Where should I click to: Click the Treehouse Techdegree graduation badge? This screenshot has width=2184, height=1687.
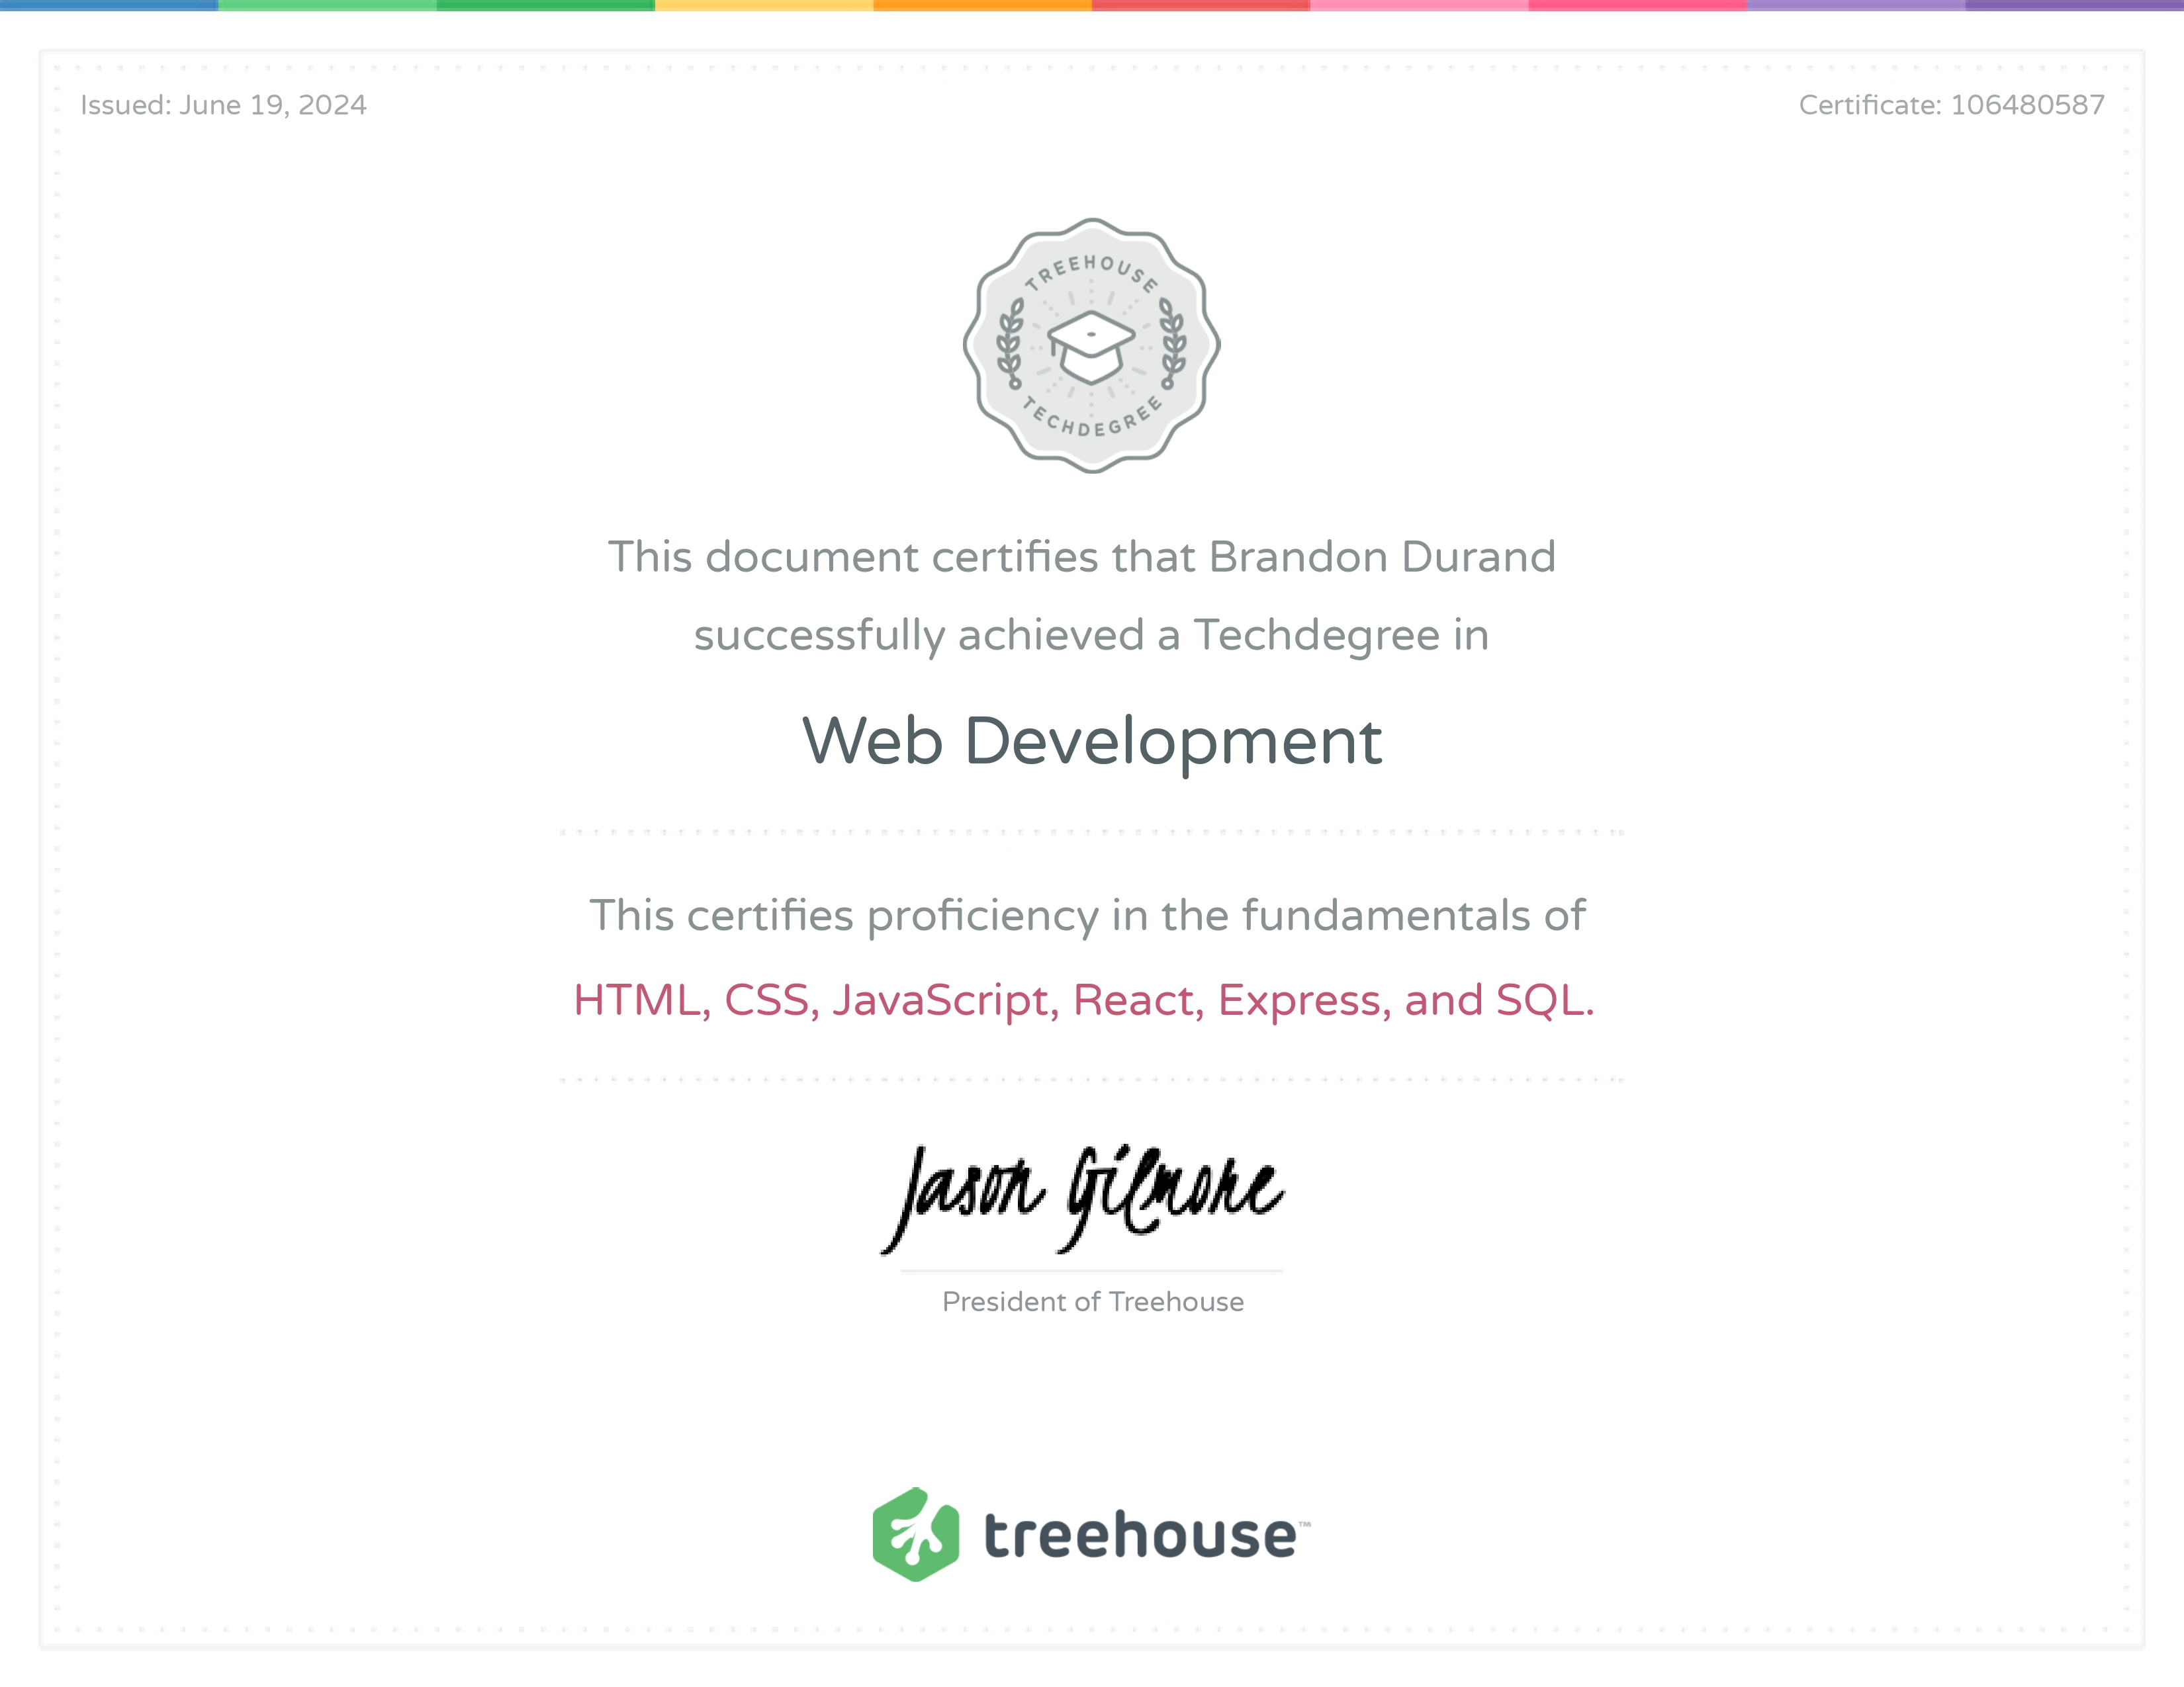coord(1091,345)
